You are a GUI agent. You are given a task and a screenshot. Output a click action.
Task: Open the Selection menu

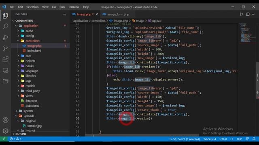[x=32, y=7]
